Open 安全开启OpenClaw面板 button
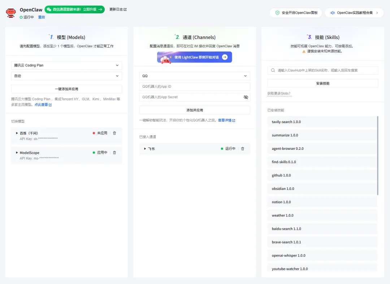390x284 pixels. [296, 13]
